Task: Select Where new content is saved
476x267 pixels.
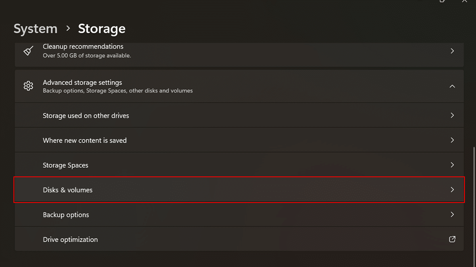Action: 84,140
